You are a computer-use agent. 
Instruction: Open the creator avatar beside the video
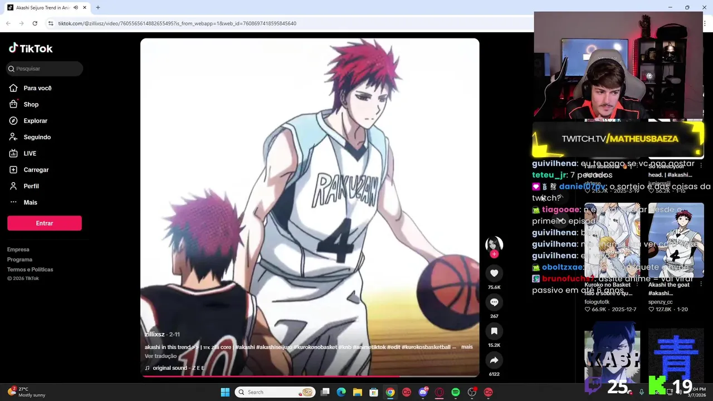(x=494, y=244)
